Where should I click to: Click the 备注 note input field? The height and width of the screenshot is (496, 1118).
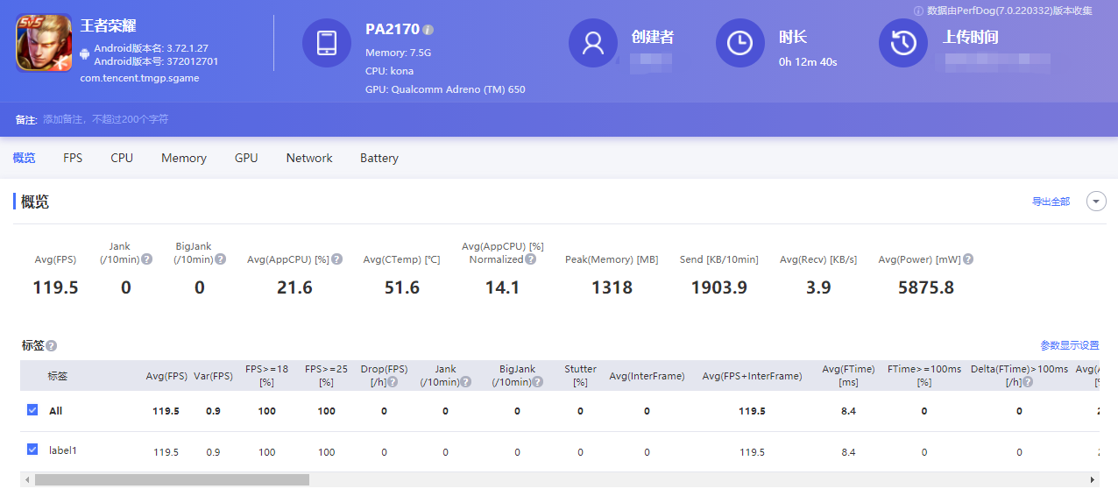click(105, 119)
